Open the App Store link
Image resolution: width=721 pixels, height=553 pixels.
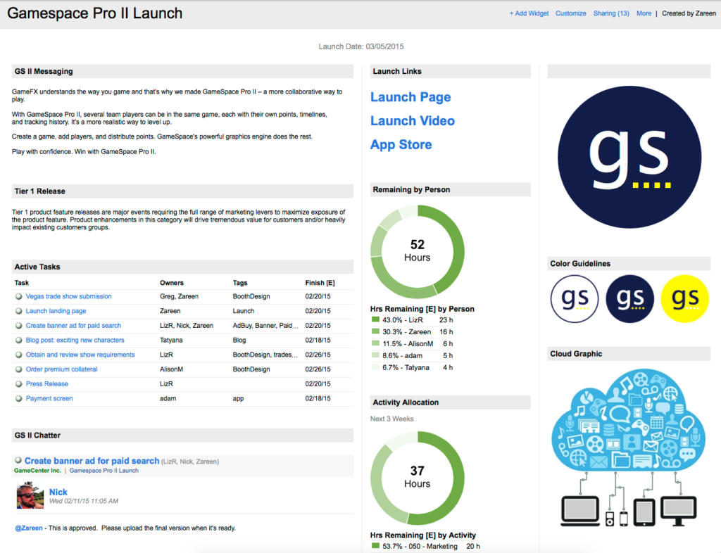click(401, 145)
